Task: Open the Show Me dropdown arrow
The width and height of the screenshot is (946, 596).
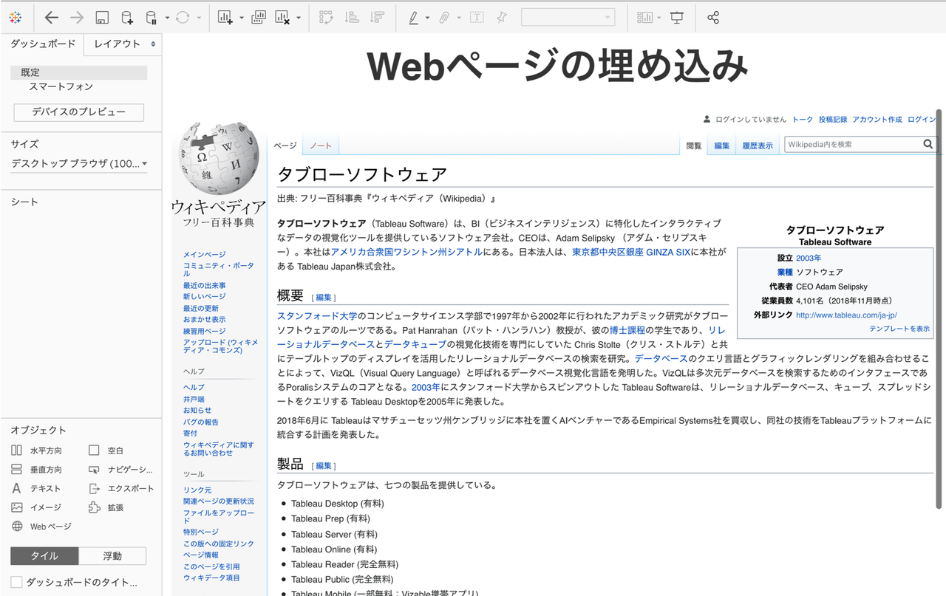Action: point(659,18)
